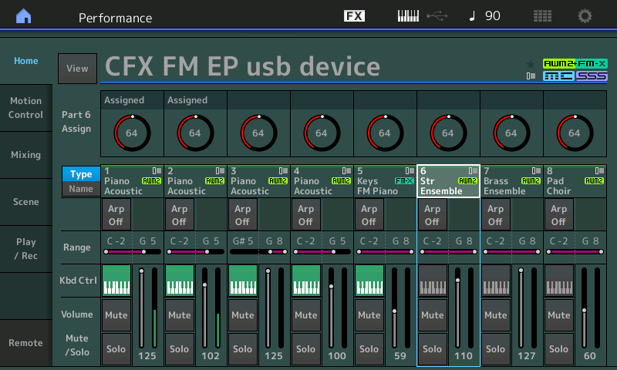Click the View button
The width and height of the screenshot is (617, 370).
click(78, 69)
